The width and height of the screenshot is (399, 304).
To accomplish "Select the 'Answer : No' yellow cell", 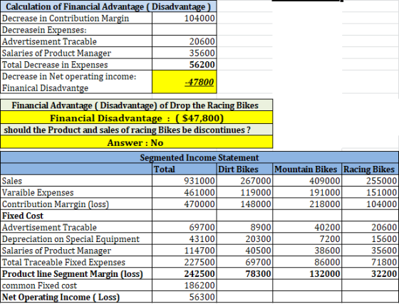I will tap(136, 142).
